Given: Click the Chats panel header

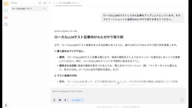Looking at the screenshot, I should (x=14, y=3).
